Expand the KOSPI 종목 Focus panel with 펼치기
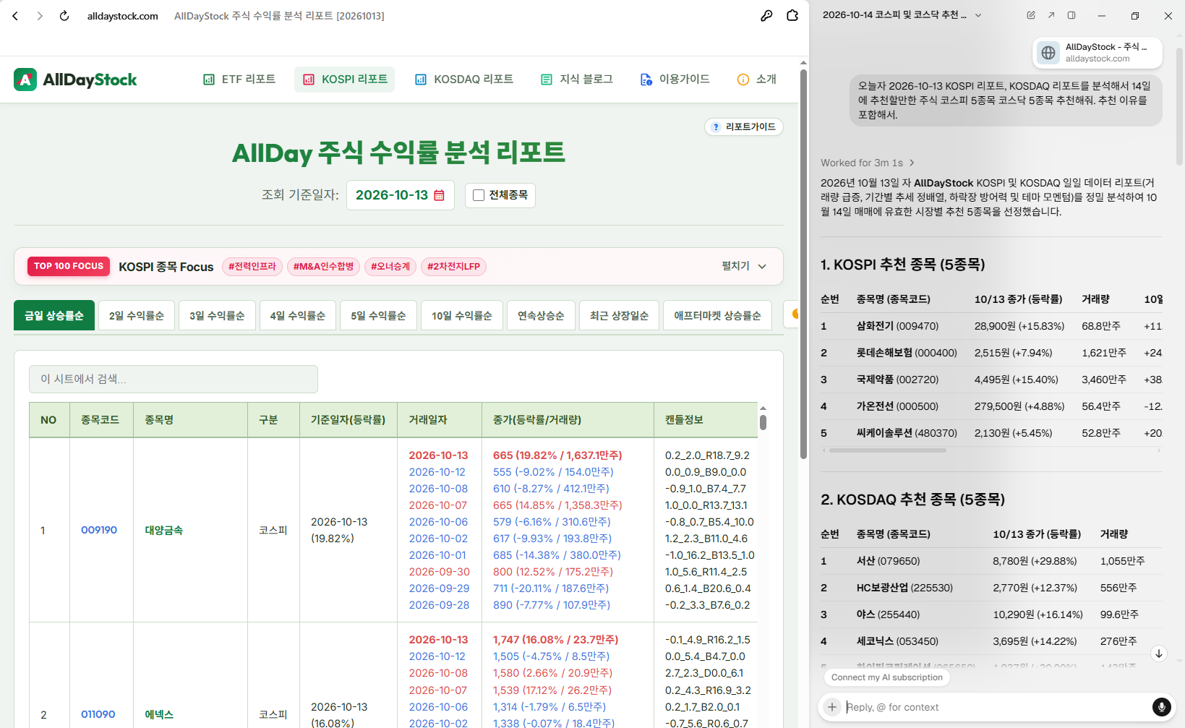 click(744, 266)
